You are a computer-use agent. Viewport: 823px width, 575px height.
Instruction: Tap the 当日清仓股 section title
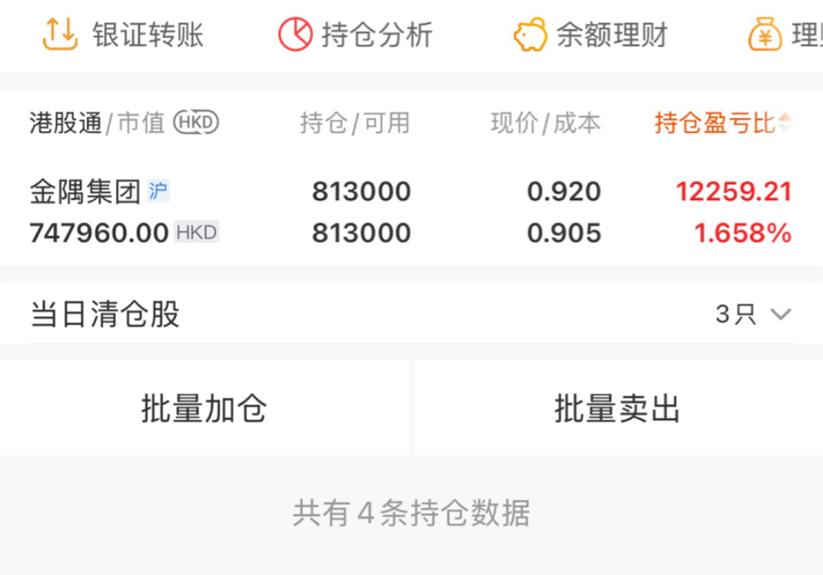pyautogui.click(x=105, y=314)
